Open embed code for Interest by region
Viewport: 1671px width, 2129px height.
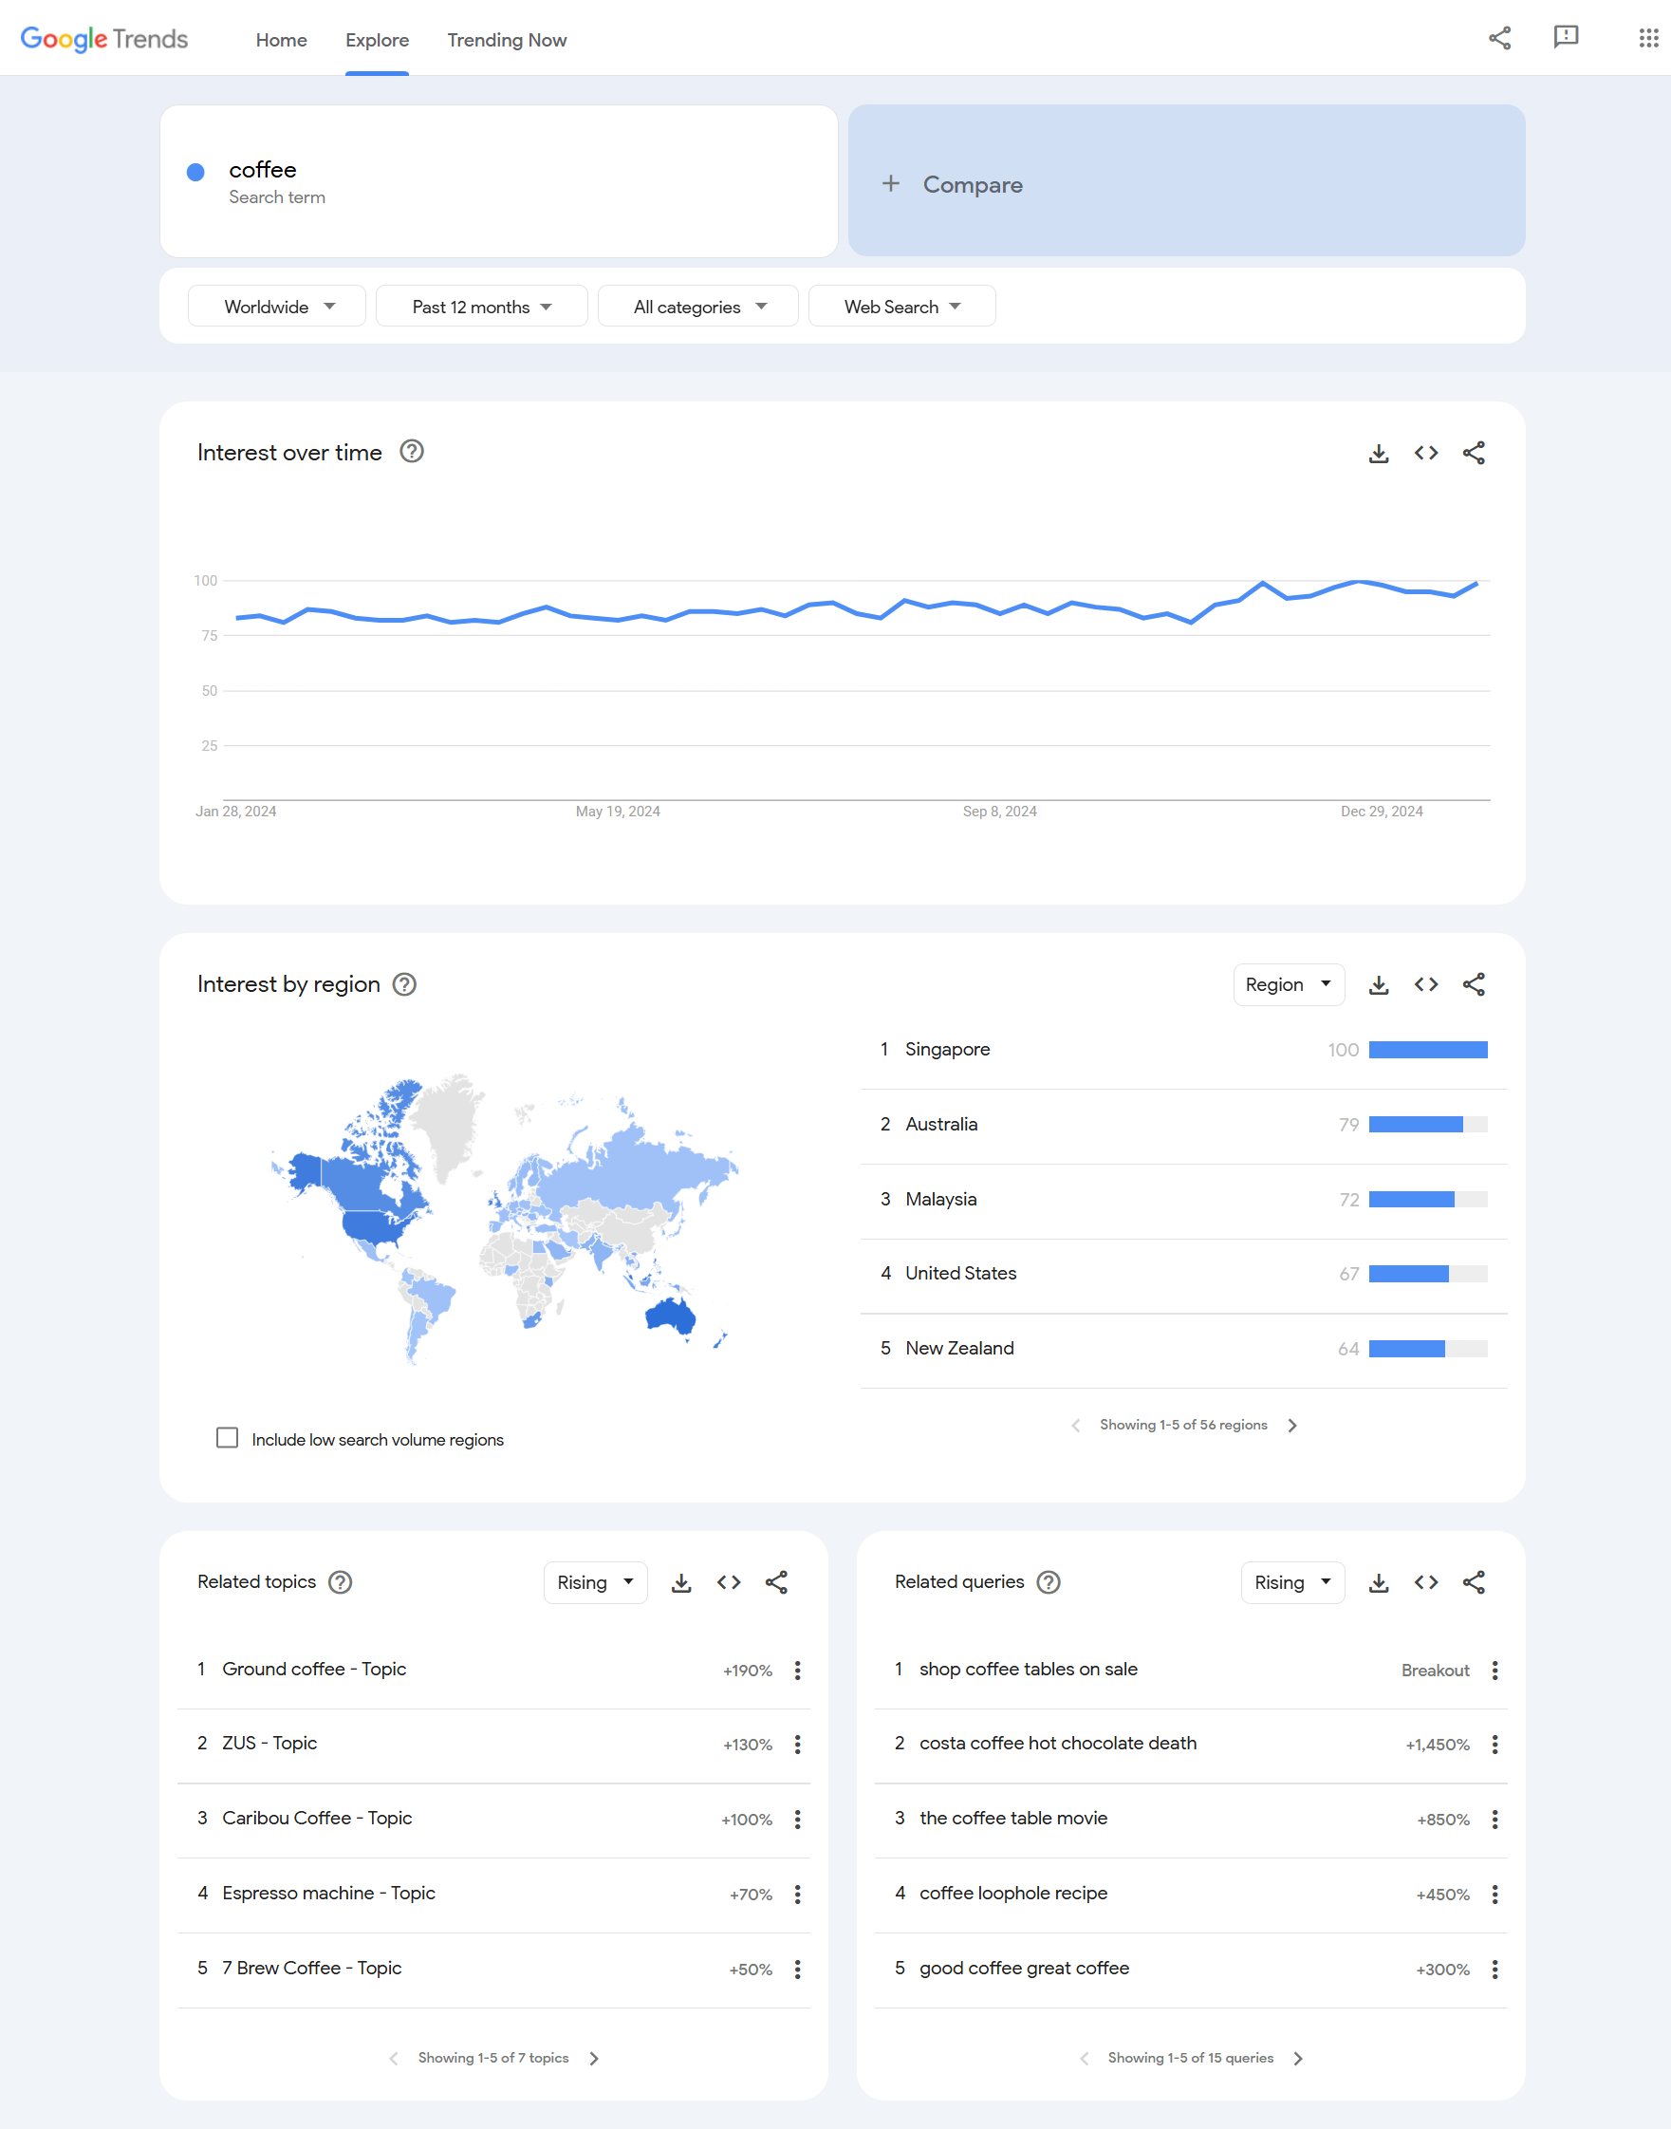point(1425,984)
